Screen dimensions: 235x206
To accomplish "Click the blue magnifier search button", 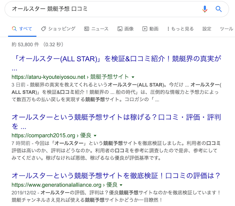I will point(219,9).
